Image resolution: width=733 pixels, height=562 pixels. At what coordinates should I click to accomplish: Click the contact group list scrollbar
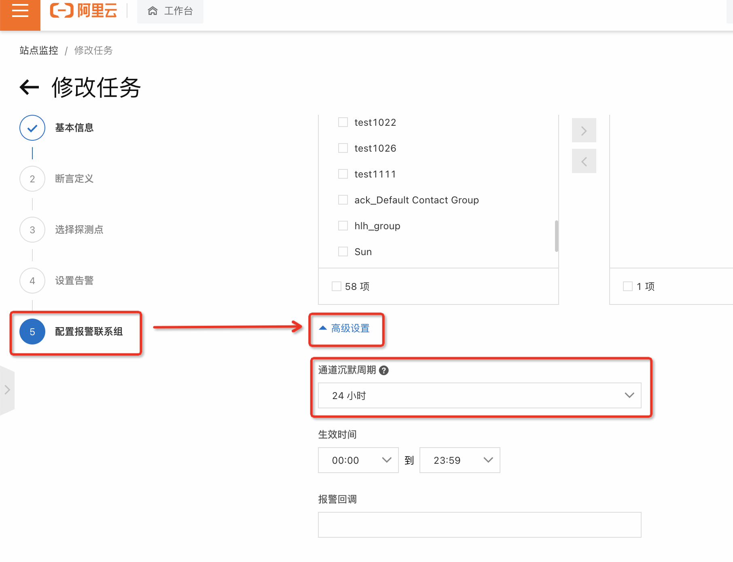(557, 236)
